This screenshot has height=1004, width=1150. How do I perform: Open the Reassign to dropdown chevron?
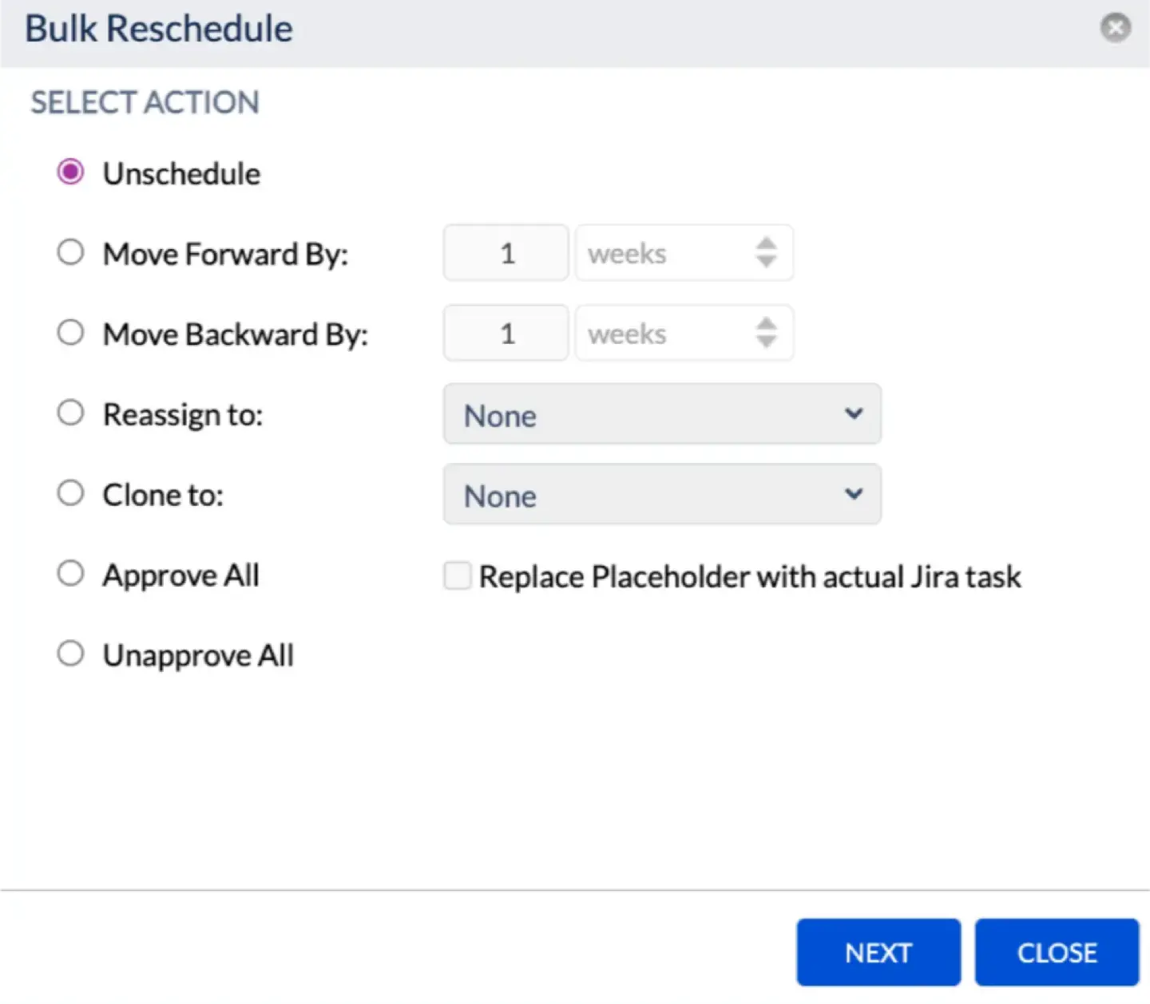point(853,414)
